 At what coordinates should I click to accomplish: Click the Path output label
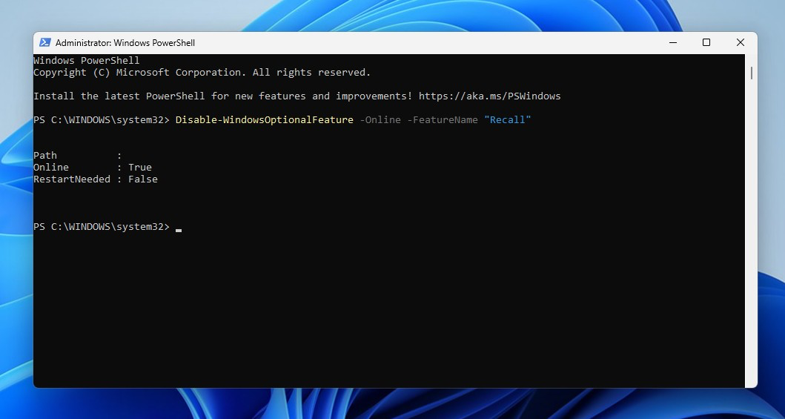45,156
